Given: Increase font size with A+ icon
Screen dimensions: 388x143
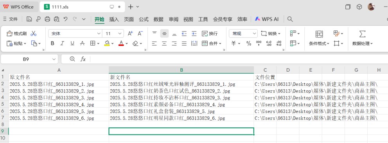Looking at the screenshot, I should (130, 34).
